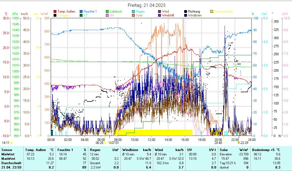
Task: Click the dark blue Windböen legend square
Action: point(186,15)
